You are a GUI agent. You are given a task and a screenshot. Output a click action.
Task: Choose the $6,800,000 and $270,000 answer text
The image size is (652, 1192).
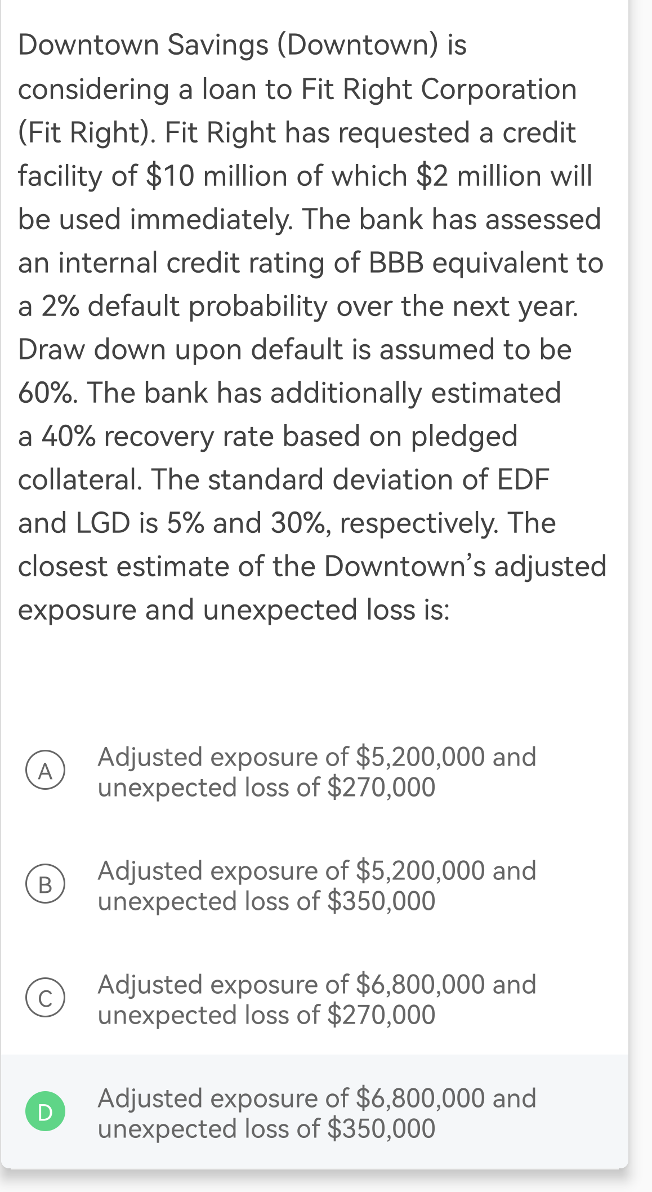pyautogui.click(x=316, y=999)
